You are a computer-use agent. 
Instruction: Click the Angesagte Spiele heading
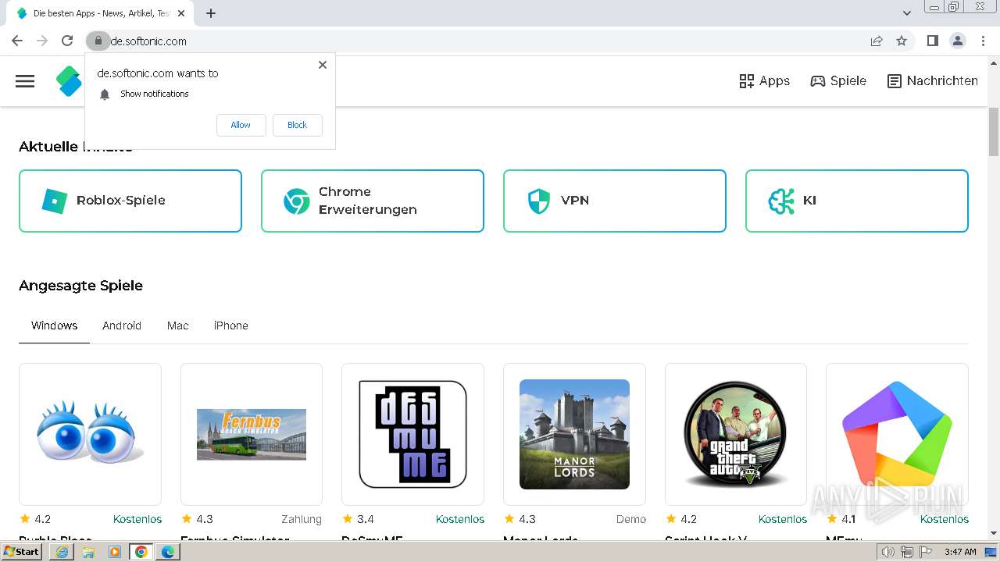coord(81,286)
